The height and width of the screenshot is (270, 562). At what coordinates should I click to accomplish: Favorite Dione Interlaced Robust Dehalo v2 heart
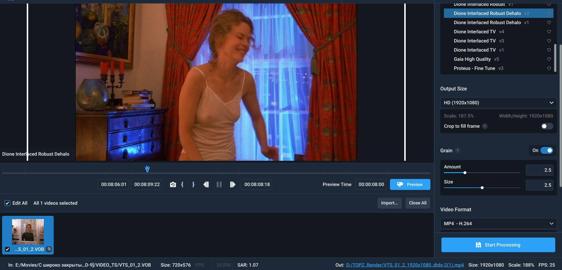549,13
